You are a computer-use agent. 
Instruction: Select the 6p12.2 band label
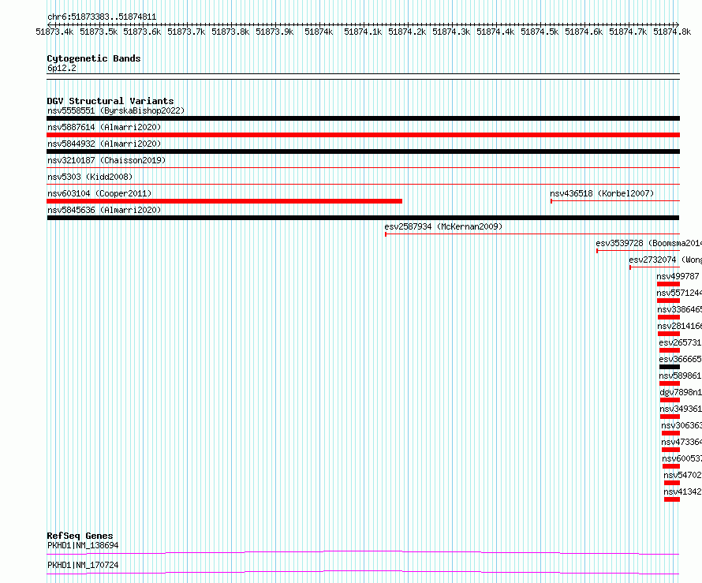click(62, 68)
